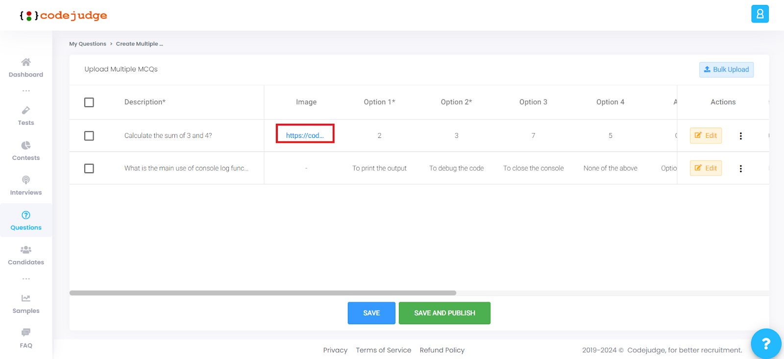Screen dimensions: 784x359
Task: Click the Option 1* column header
Action: (379, 102)
